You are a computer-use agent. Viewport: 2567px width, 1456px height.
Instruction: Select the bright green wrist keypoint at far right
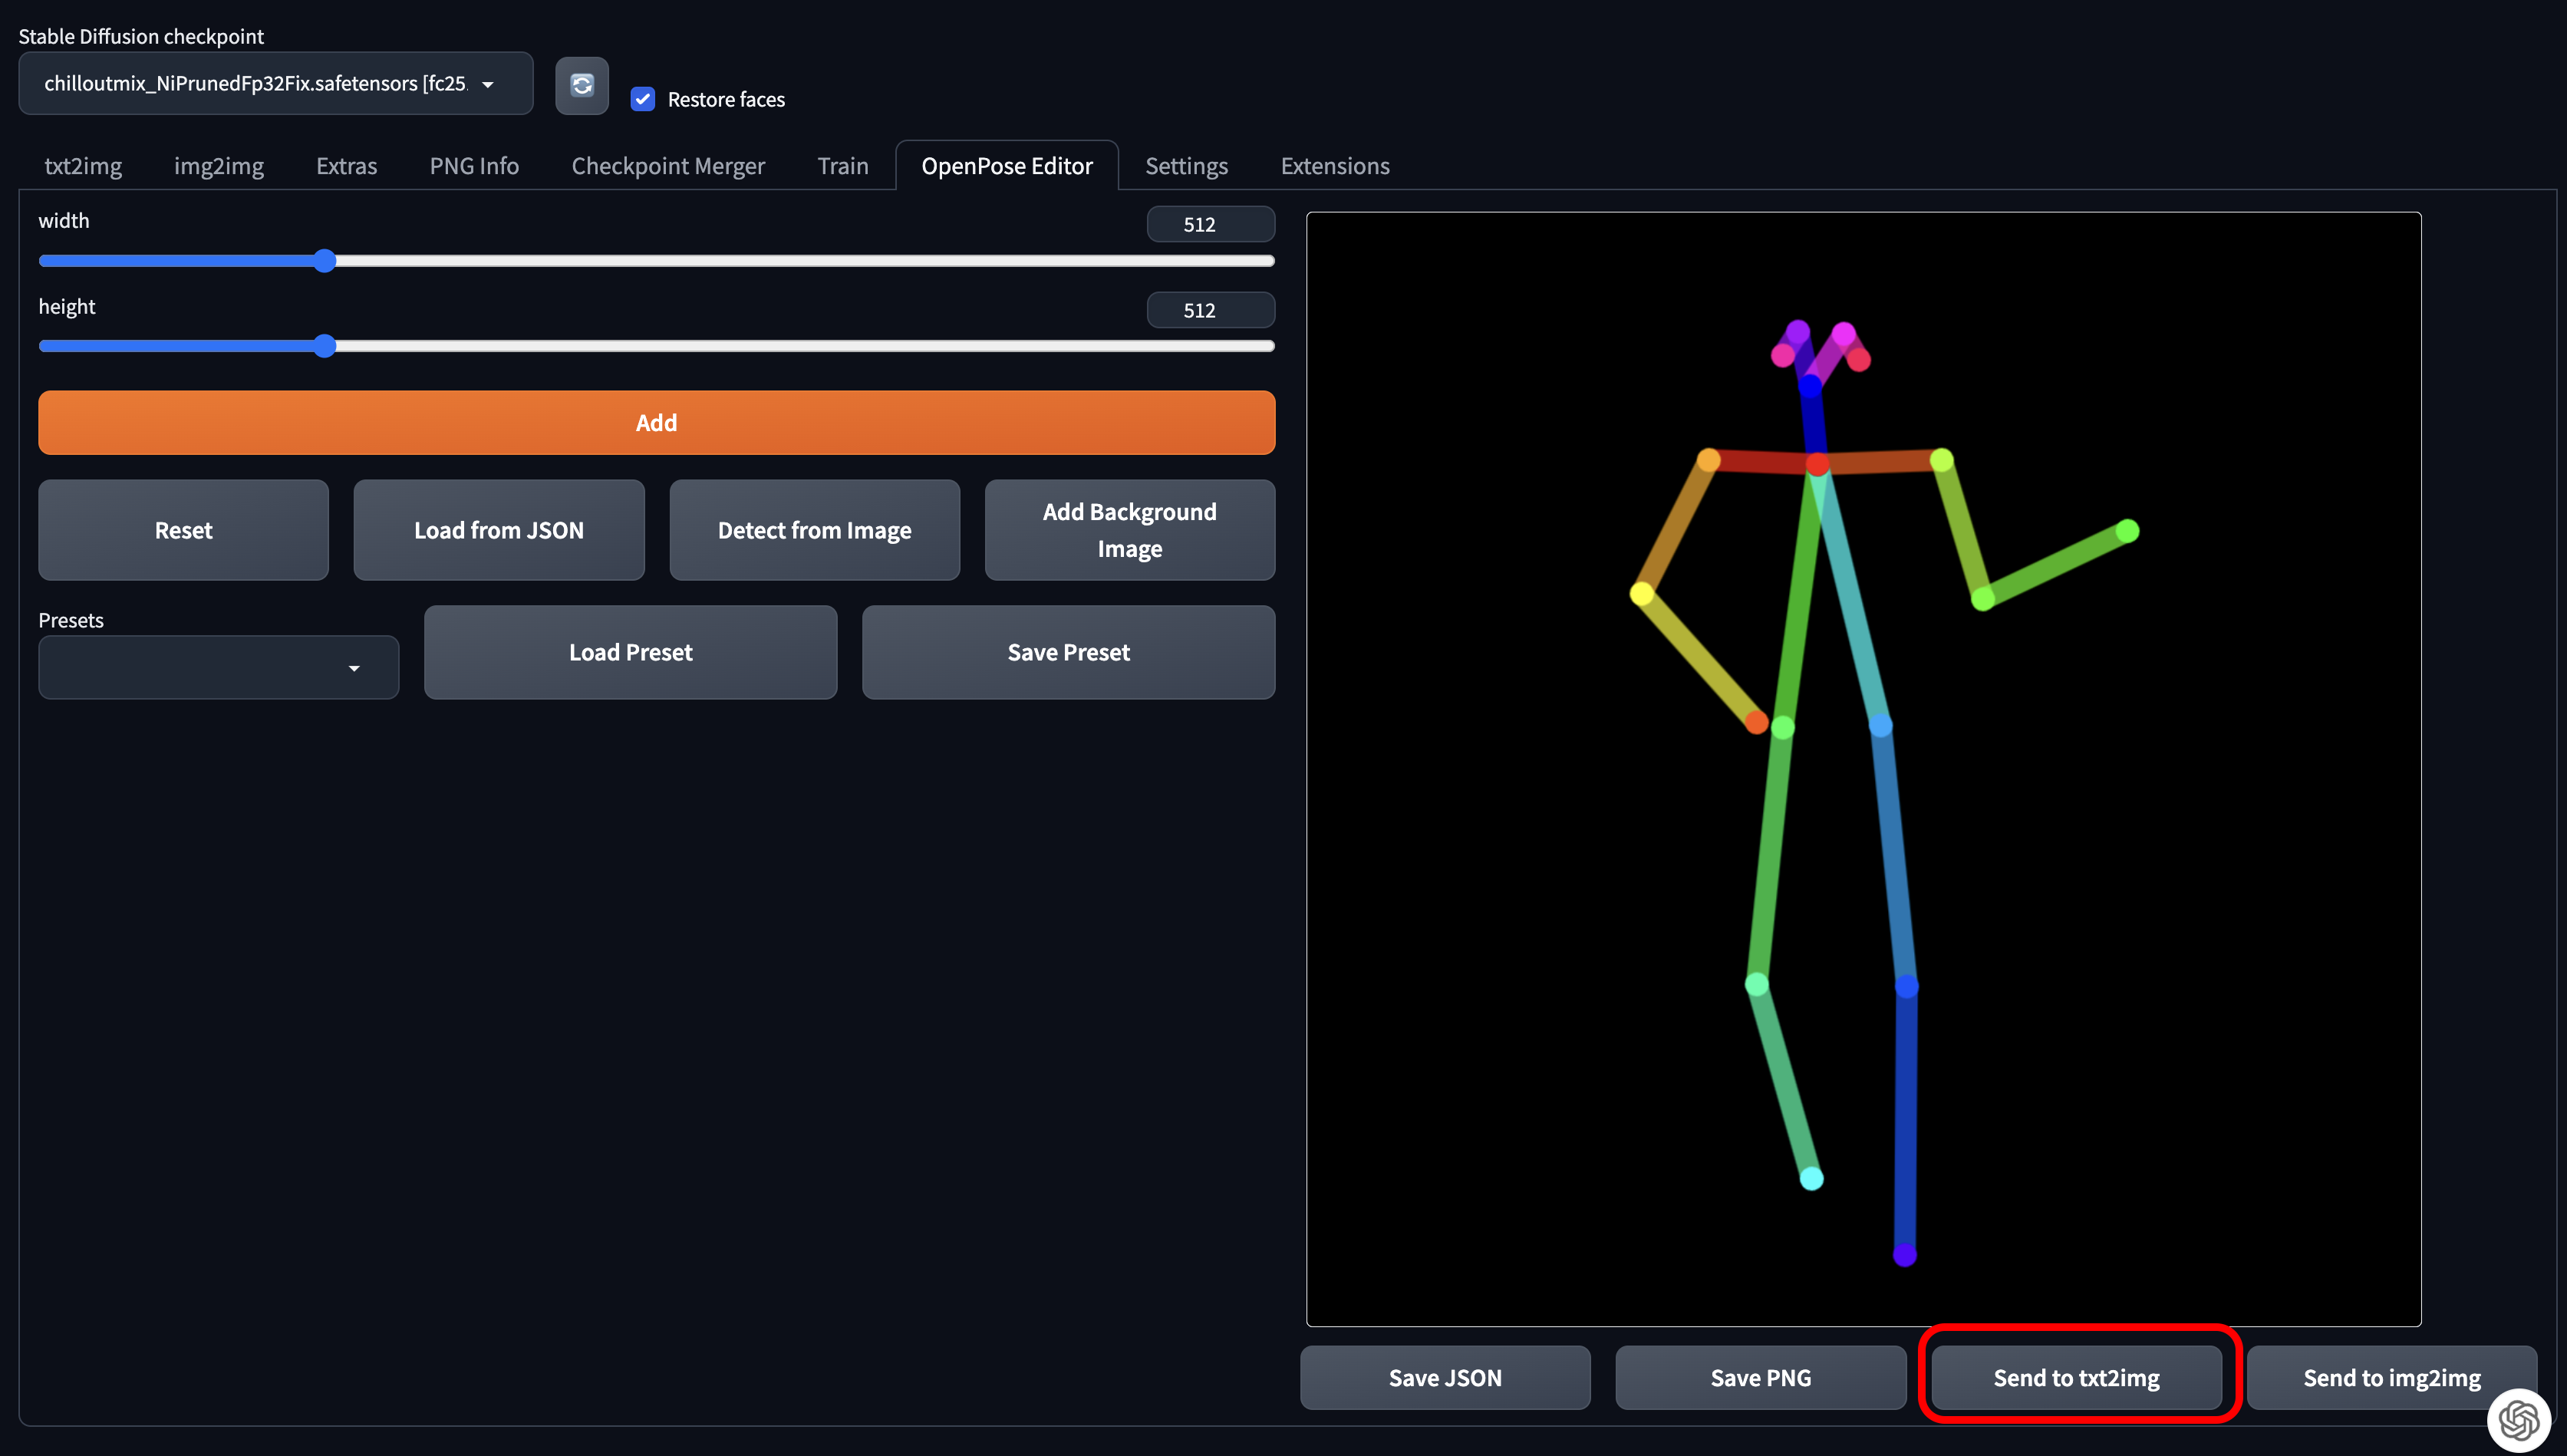(2128, 531)
